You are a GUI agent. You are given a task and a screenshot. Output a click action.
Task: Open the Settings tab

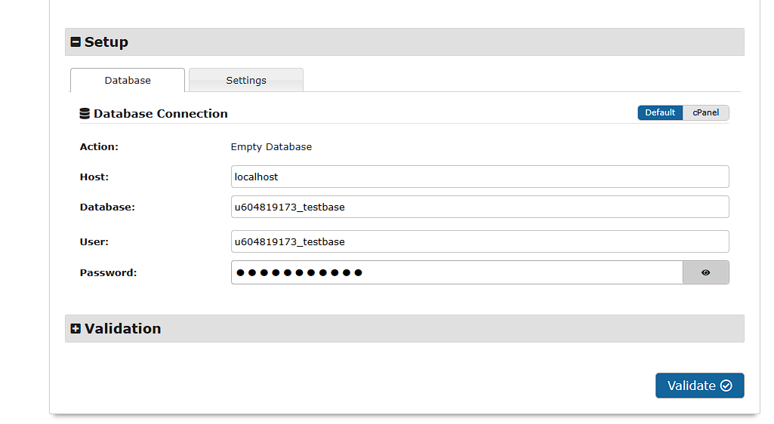(246, 81)
